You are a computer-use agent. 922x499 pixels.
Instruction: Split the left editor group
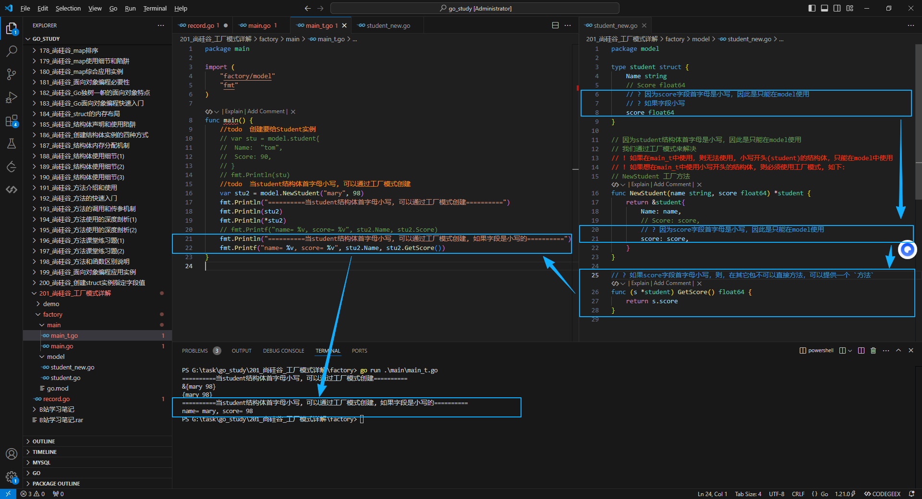(555, 25)
